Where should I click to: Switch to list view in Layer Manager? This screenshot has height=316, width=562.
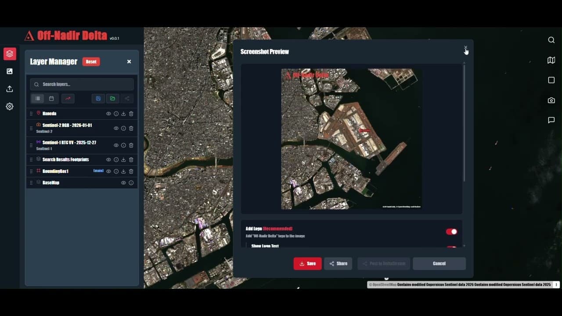click(38, 98)
